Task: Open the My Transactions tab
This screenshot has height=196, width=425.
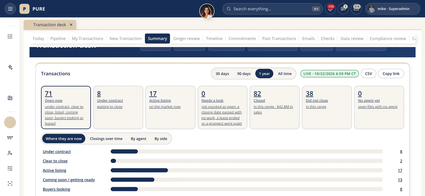Action: click(x=88, y=39)
